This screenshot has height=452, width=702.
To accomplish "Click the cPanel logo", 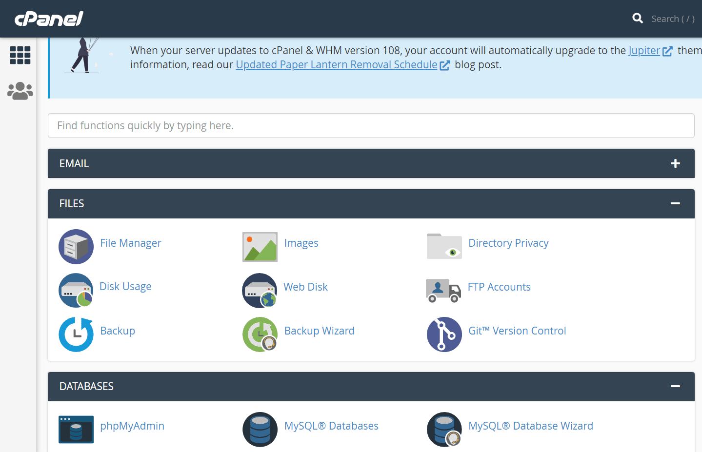I will click(x=49, y=19).
